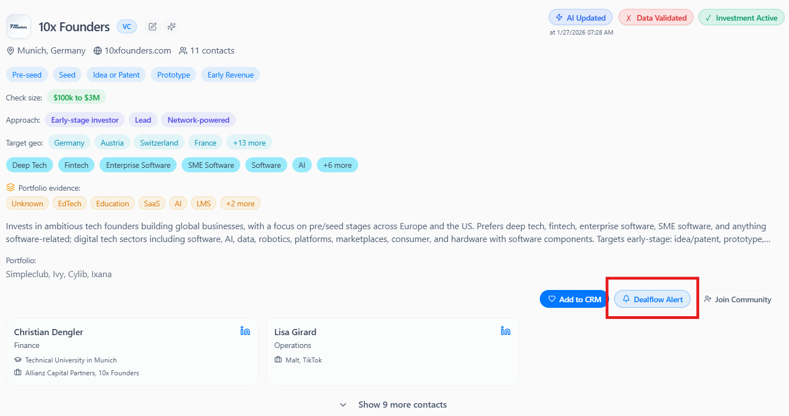Click the 11 contacts link
The width and height of the screenshot is (789, 416).
click(212, 51)
